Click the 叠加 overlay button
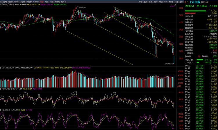This screenshot has height=130, width=218. point(146,2)
